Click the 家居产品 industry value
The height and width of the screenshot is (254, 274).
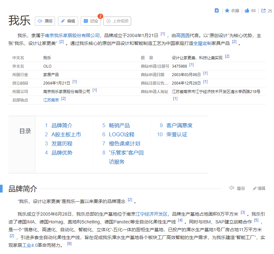51,75
